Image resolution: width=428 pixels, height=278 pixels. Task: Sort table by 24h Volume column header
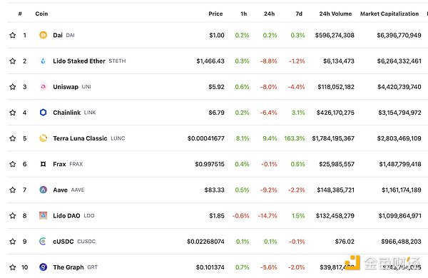pos(335,14)
